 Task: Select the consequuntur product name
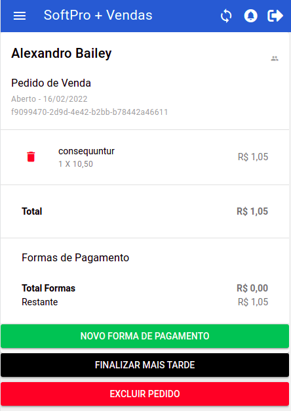coord(87,151)
